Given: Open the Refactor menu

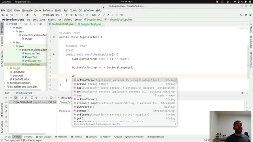Looking at the screenshot, I should [48, 10].
